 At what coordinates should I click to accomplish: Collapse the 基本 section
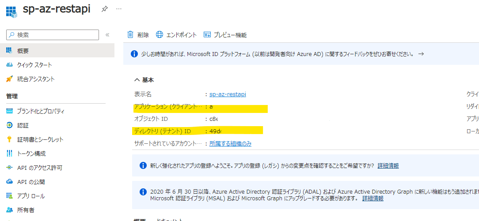(x=144, y=80)
